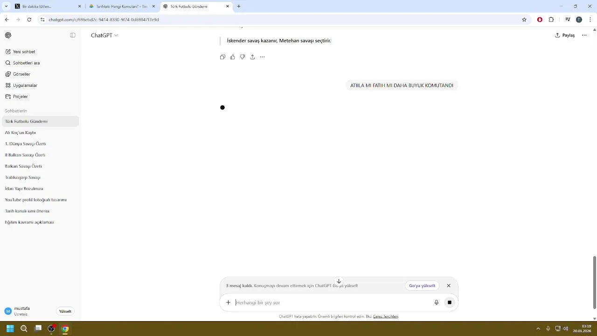Click the scroll-to-bottom arrow button
Screen dimensions: 597x336
pos(339,281)
